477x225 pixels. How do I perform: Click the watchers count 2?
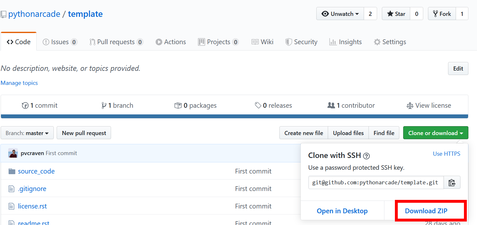(370, 14)
